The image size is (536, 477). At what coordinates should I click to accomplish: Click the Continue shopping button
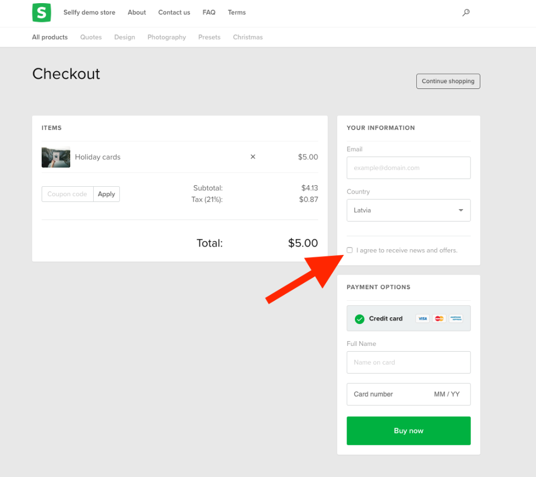pyautogui.click(x=448, y=81)
